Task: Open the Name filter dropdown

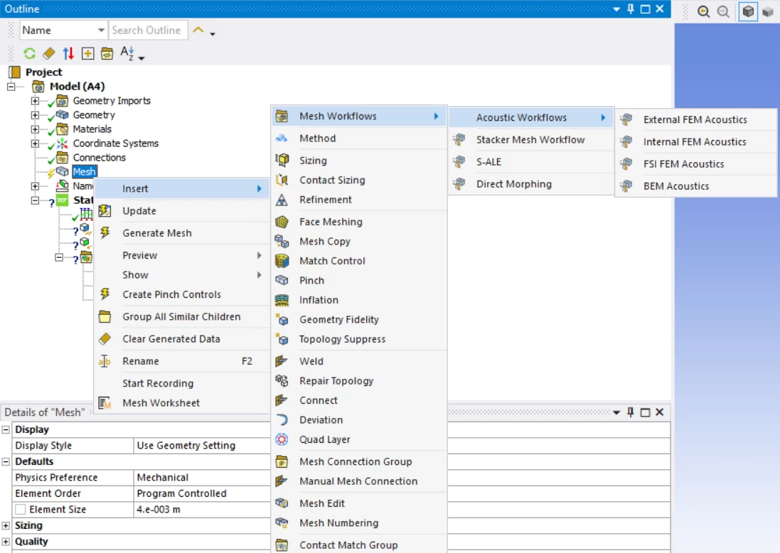Action: (x=100, y=31)
